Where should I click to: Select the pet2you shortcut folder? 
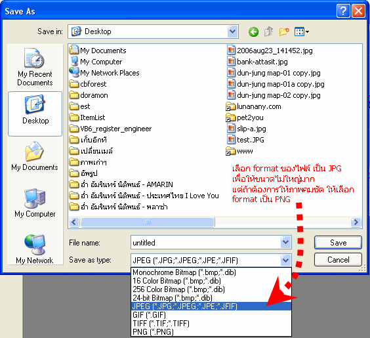(x=245, y=117)
